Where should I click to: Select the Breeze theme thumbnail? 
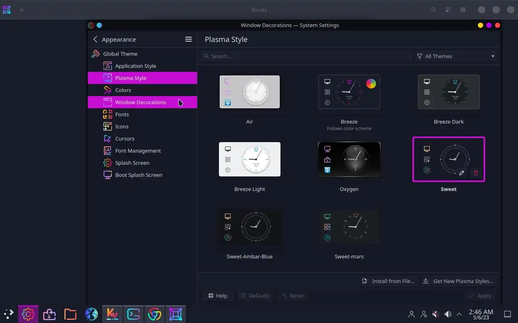pos(349,92)
